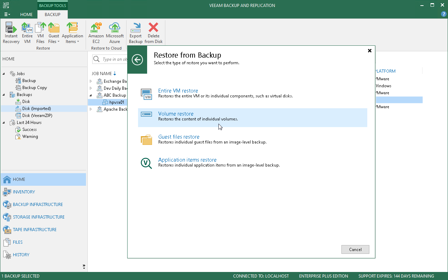
Task: Open the help question mark icon
Action: [x=443, y=14]
